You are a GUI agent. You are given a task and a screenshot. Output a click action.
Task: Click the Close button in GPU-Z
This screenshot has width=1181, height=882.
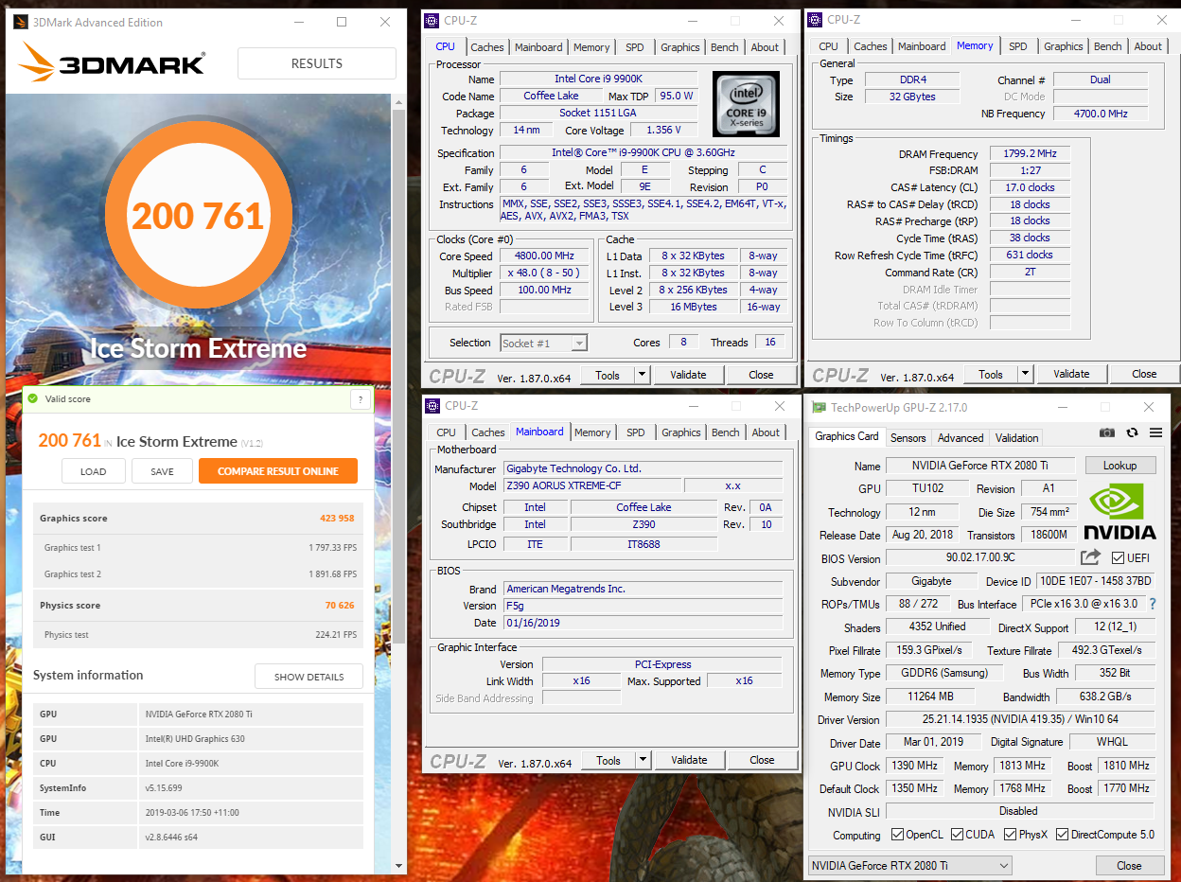[1129, 866]
